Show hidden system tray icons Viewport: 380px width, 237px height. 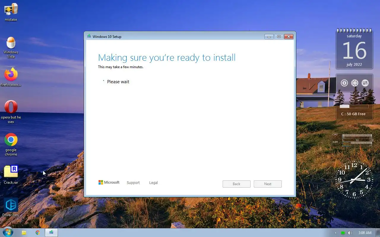(336, 233)
